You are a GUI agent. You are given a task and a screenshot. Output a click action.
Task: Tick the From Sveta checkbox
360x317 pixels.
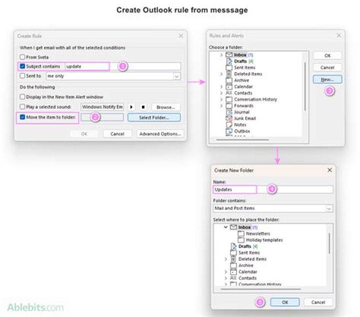click(x=22, y=57)
